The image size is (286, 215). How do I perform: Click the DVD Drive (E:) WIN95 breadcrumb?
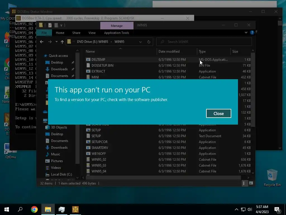[x=92, y=42]
